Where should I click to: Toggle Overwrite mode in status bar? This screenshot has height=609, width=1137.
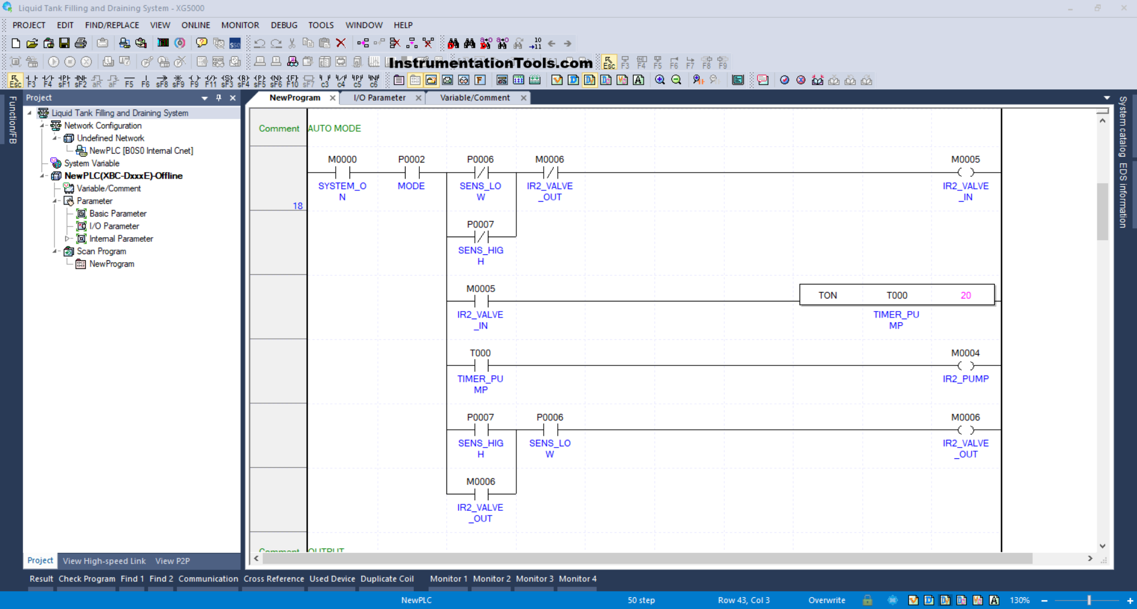[827, 600]
